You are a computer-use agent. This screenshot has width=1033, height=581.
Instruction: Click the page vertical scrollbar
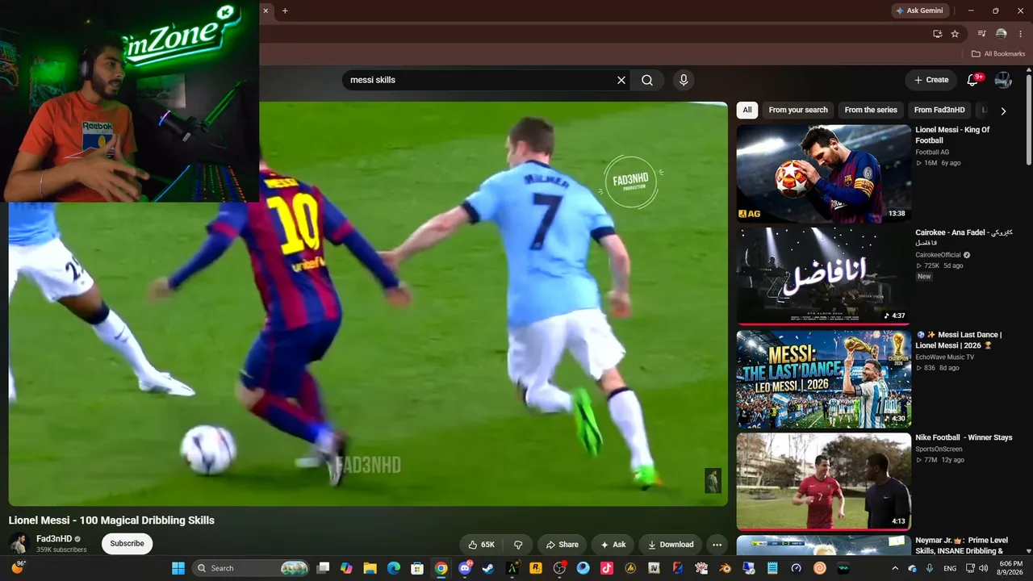1028,119
